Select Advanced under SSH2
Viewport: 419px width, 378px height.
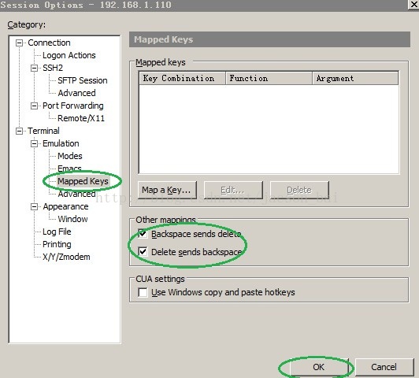coord(76,93)
